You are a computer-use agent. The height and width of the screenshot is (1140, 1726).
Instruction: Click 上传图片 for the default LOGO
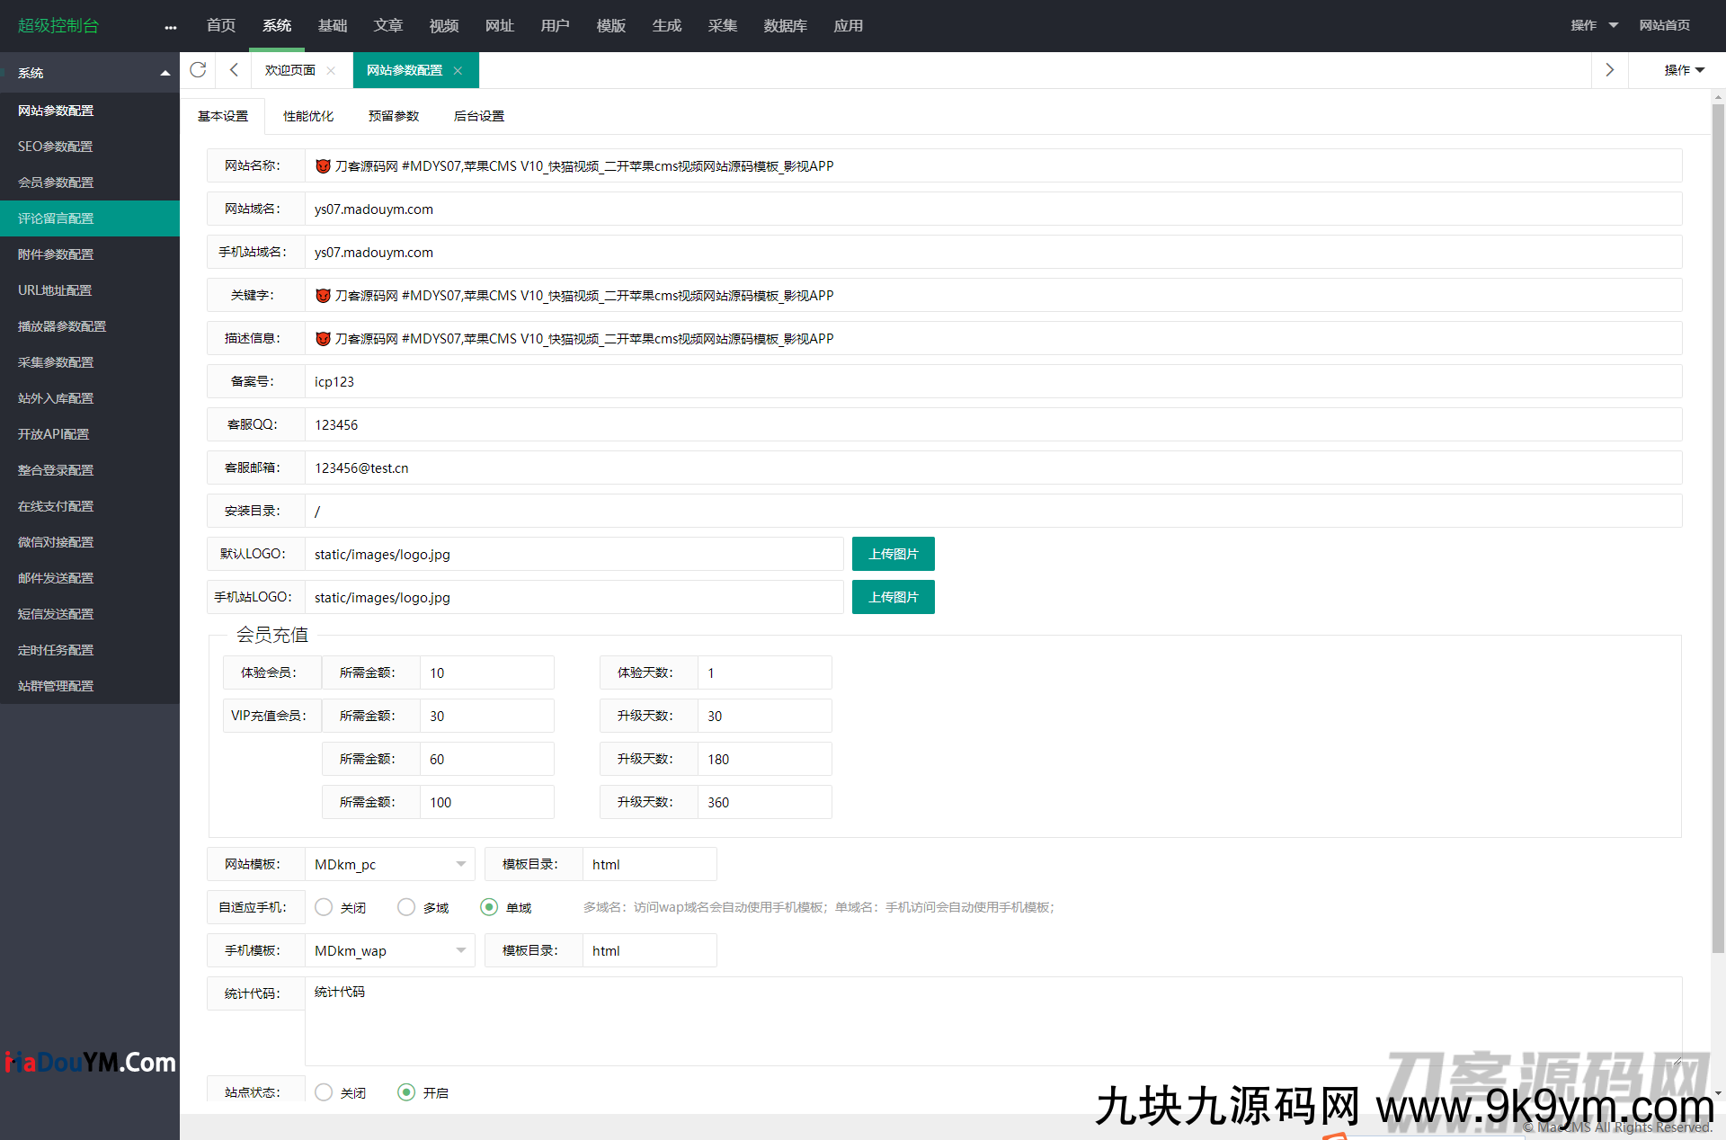click(x=893, y=554)
